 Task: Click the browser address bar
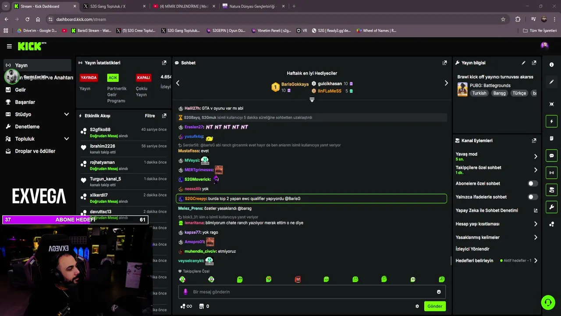pyautogui.click(x=276, y=19)
